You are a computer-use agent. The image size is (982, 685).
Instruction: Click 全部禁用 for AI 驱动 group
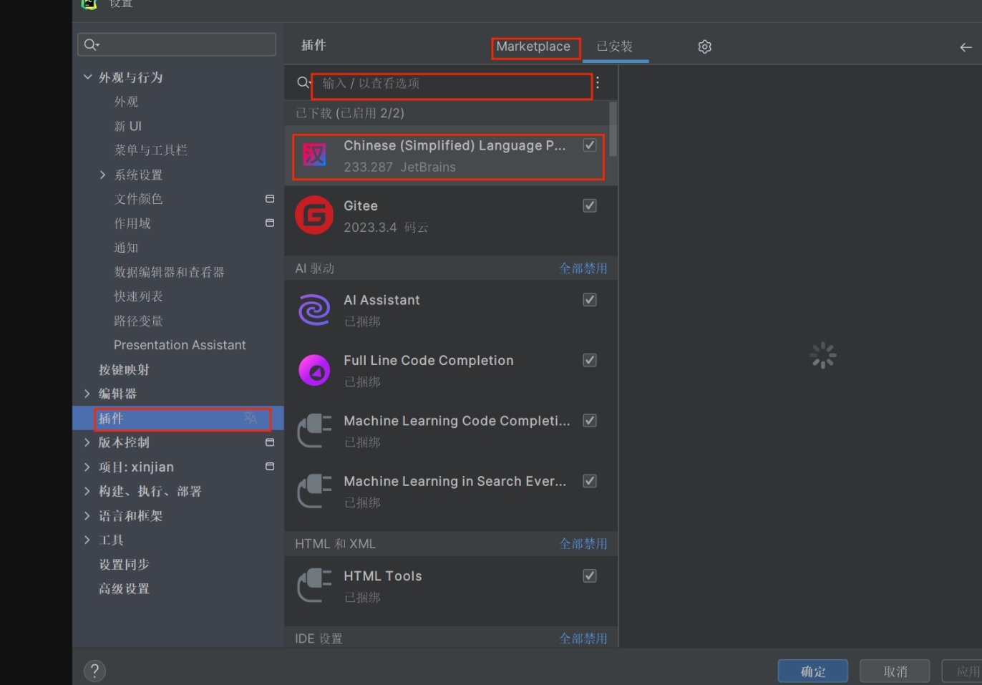[583, 268]
